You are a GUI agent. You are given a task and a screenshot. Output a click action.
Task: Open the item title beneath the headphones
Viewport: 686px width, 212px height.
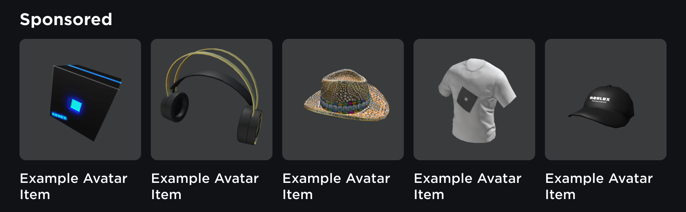pyautogui.click(x=205, y=186)
